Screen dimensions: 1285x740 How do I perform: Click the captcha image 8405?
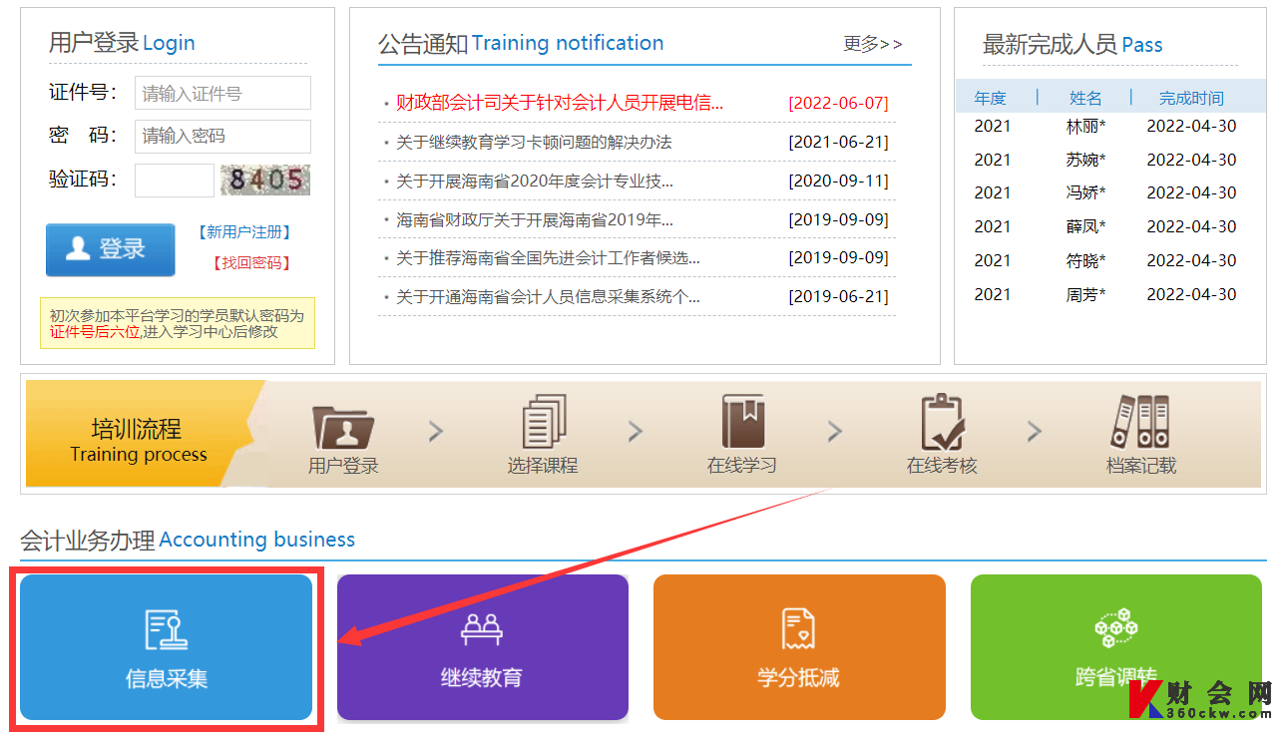[x=265, y=180]
